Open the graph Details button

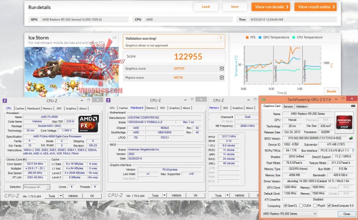[331, 91]
